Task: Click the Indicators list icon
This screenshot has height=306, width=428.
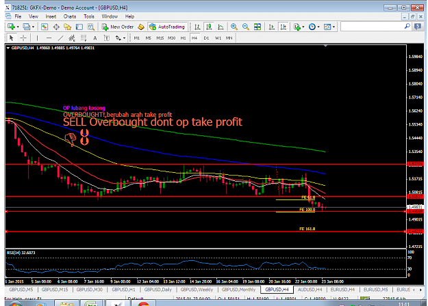Action: click(297, 27)
